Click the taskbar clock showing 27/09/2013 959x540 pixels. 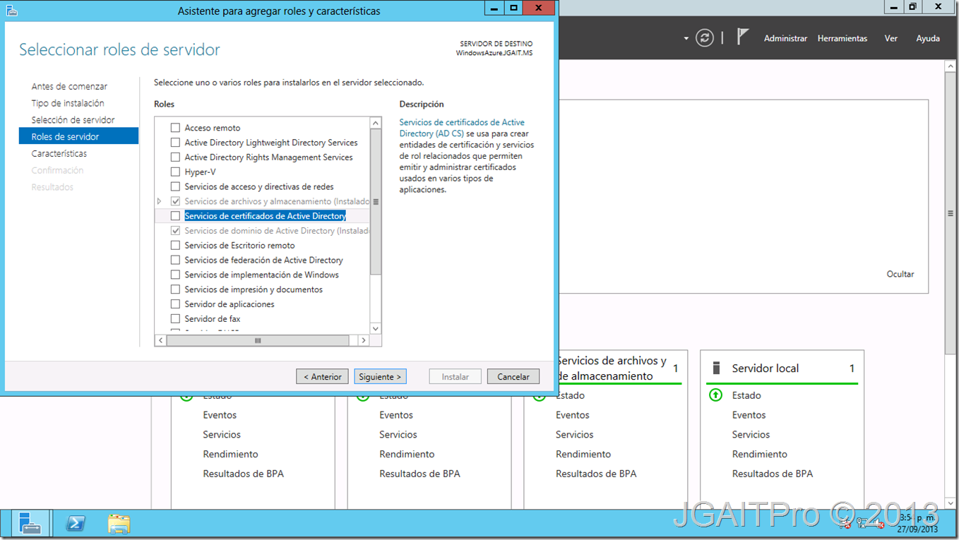click(918, 524)
